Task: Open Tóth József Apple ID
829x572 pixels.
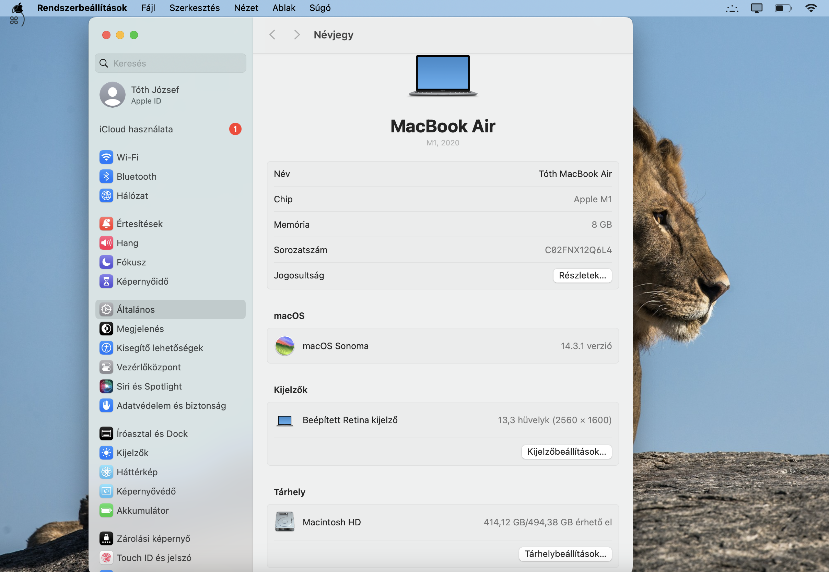Action: coord(170,95)
